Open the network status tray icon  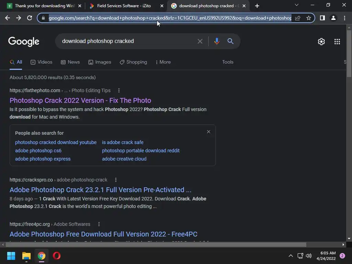300,256
